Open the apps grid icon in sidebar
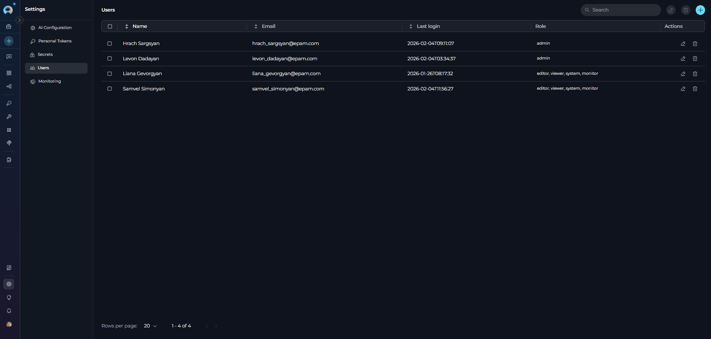The width and height of the screenshot is (711, 339). click(x=9, y=129)
